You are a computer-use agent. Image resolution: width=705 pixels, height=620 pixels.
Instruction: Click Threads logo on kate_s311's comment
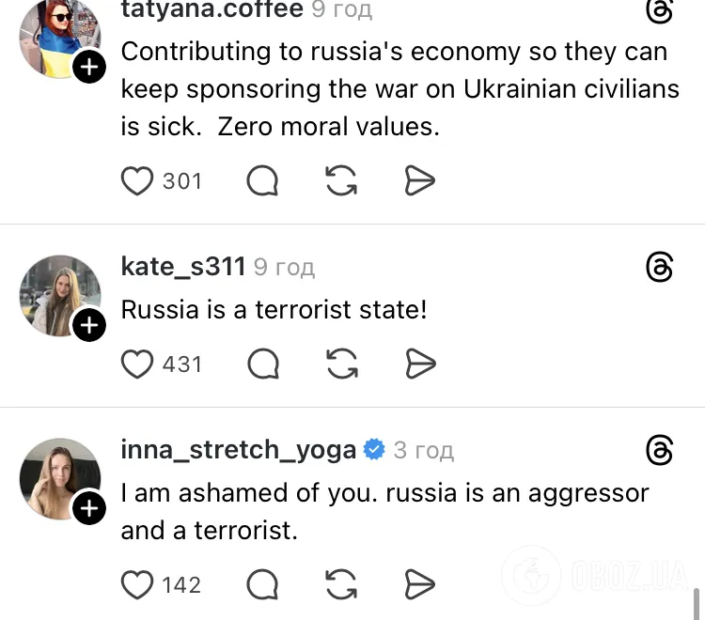click(660, 268)
